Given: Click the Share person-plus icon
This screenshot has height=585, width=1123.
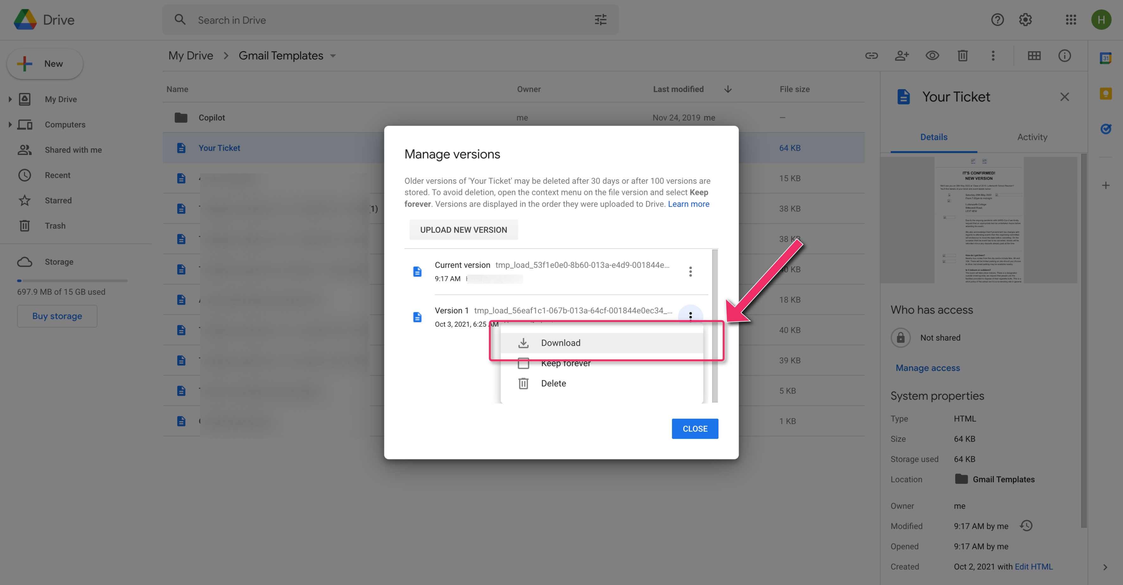Looking at the screenshot, I should point(901,55).
